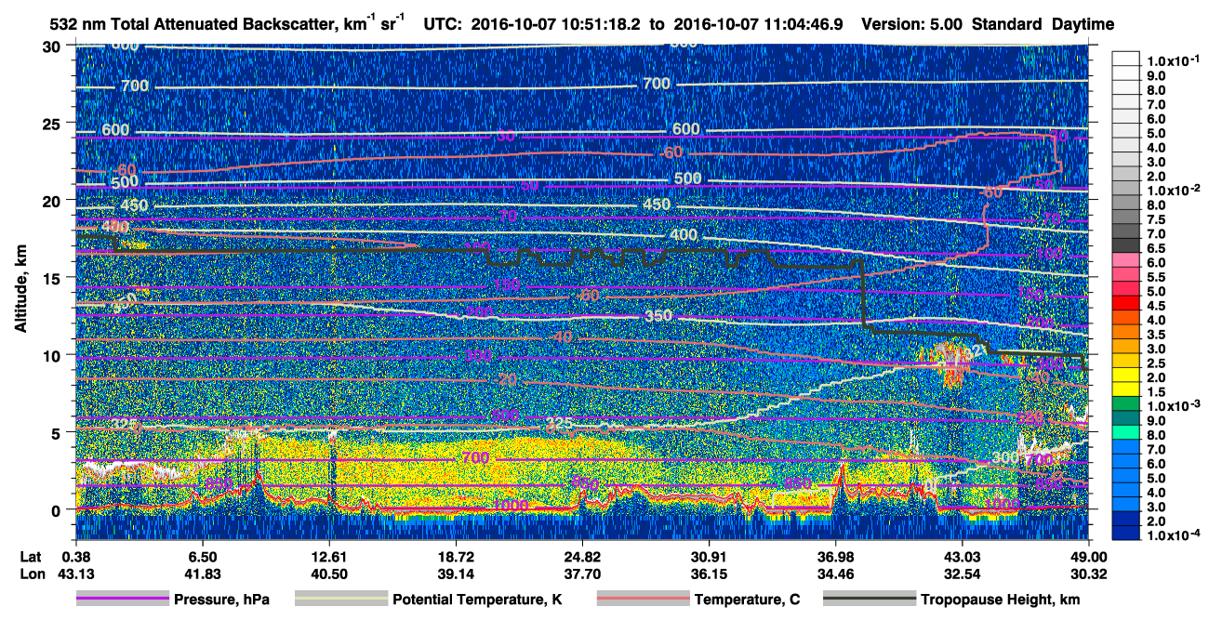Select the 'Version: 5.00' text
This screenshot has width=1209, height=620.
[912, 25]
